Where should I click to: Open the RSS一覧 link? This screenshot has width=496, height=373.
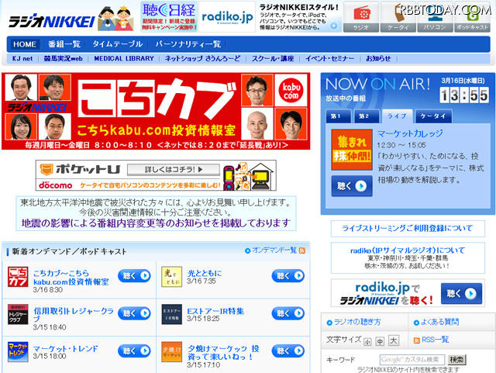tap(435, 340)
